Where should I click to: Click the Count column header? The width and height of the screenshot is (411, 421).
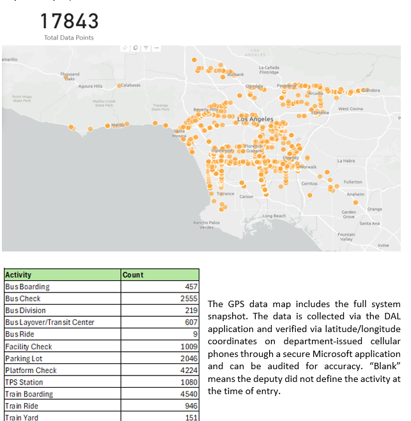pos(133,274)
